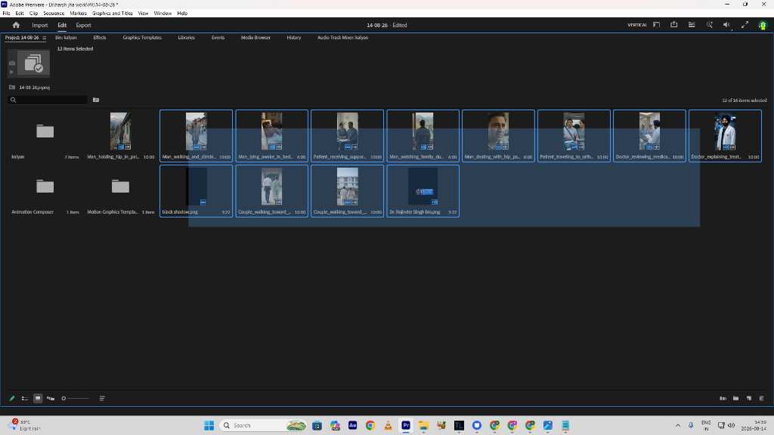The height and width of the screenshot is (435, 774).
Task: Switch the bin to Freeform View
Action: click(51, 398)
